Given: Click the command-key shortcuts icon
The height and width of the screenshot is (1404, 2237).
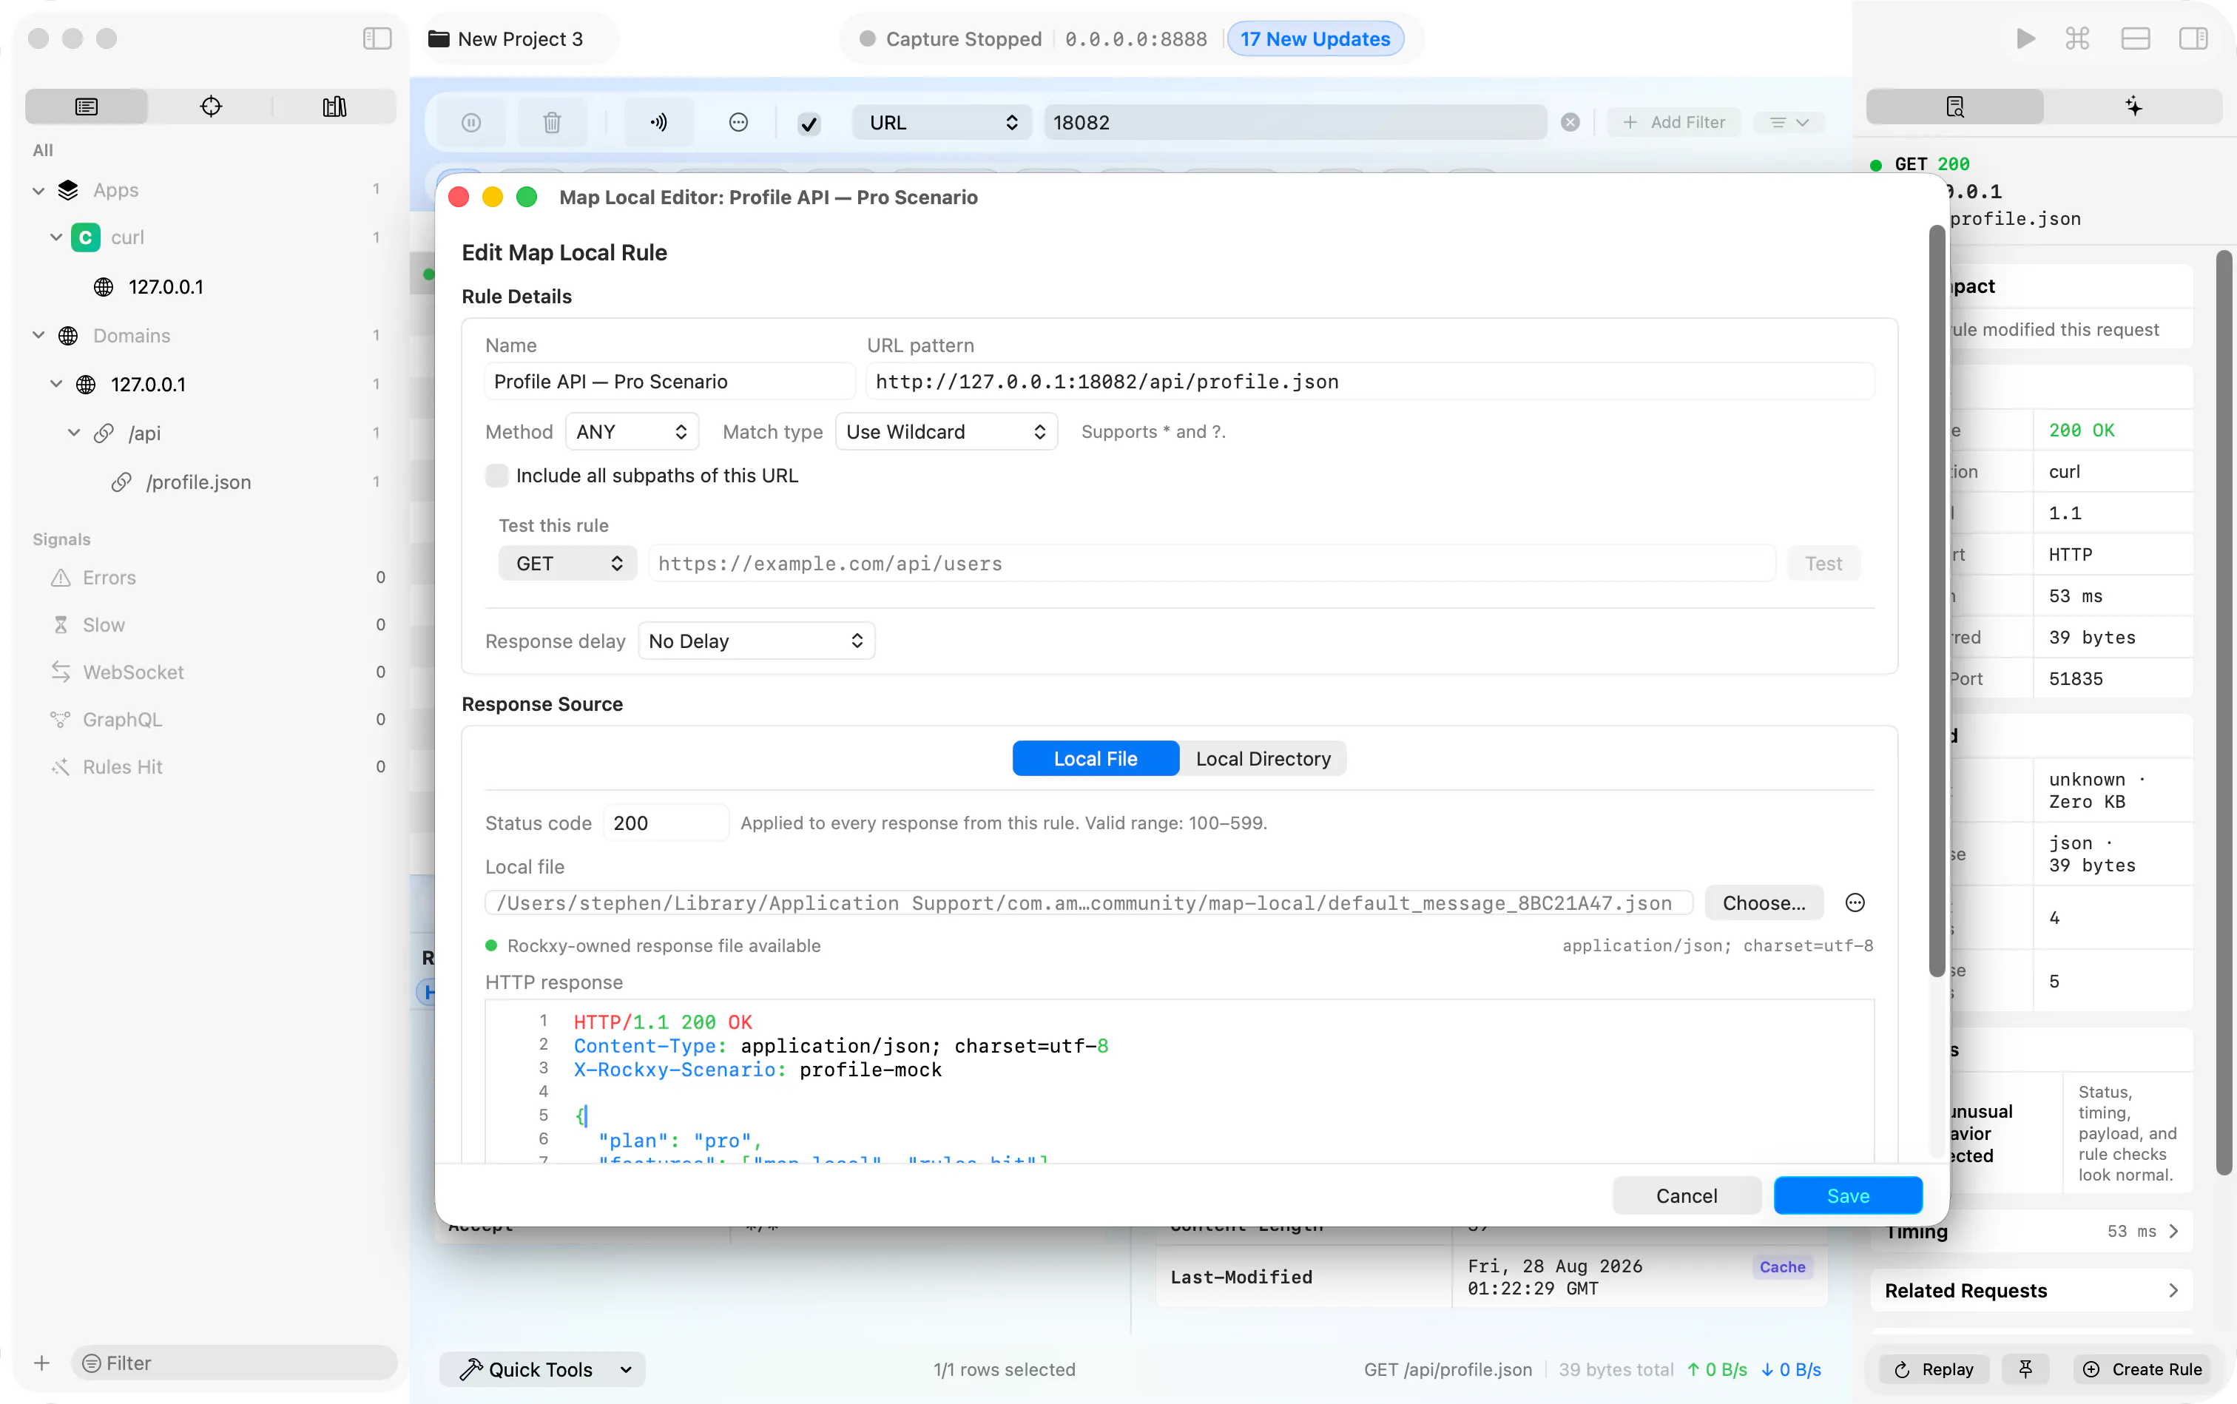Looking at the screenshot, I should (x=2078, y=39).
